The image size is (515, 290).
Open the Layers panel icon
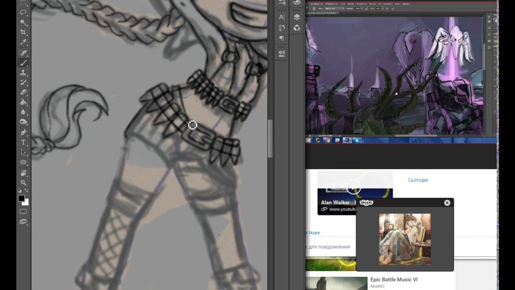point(297,17)
